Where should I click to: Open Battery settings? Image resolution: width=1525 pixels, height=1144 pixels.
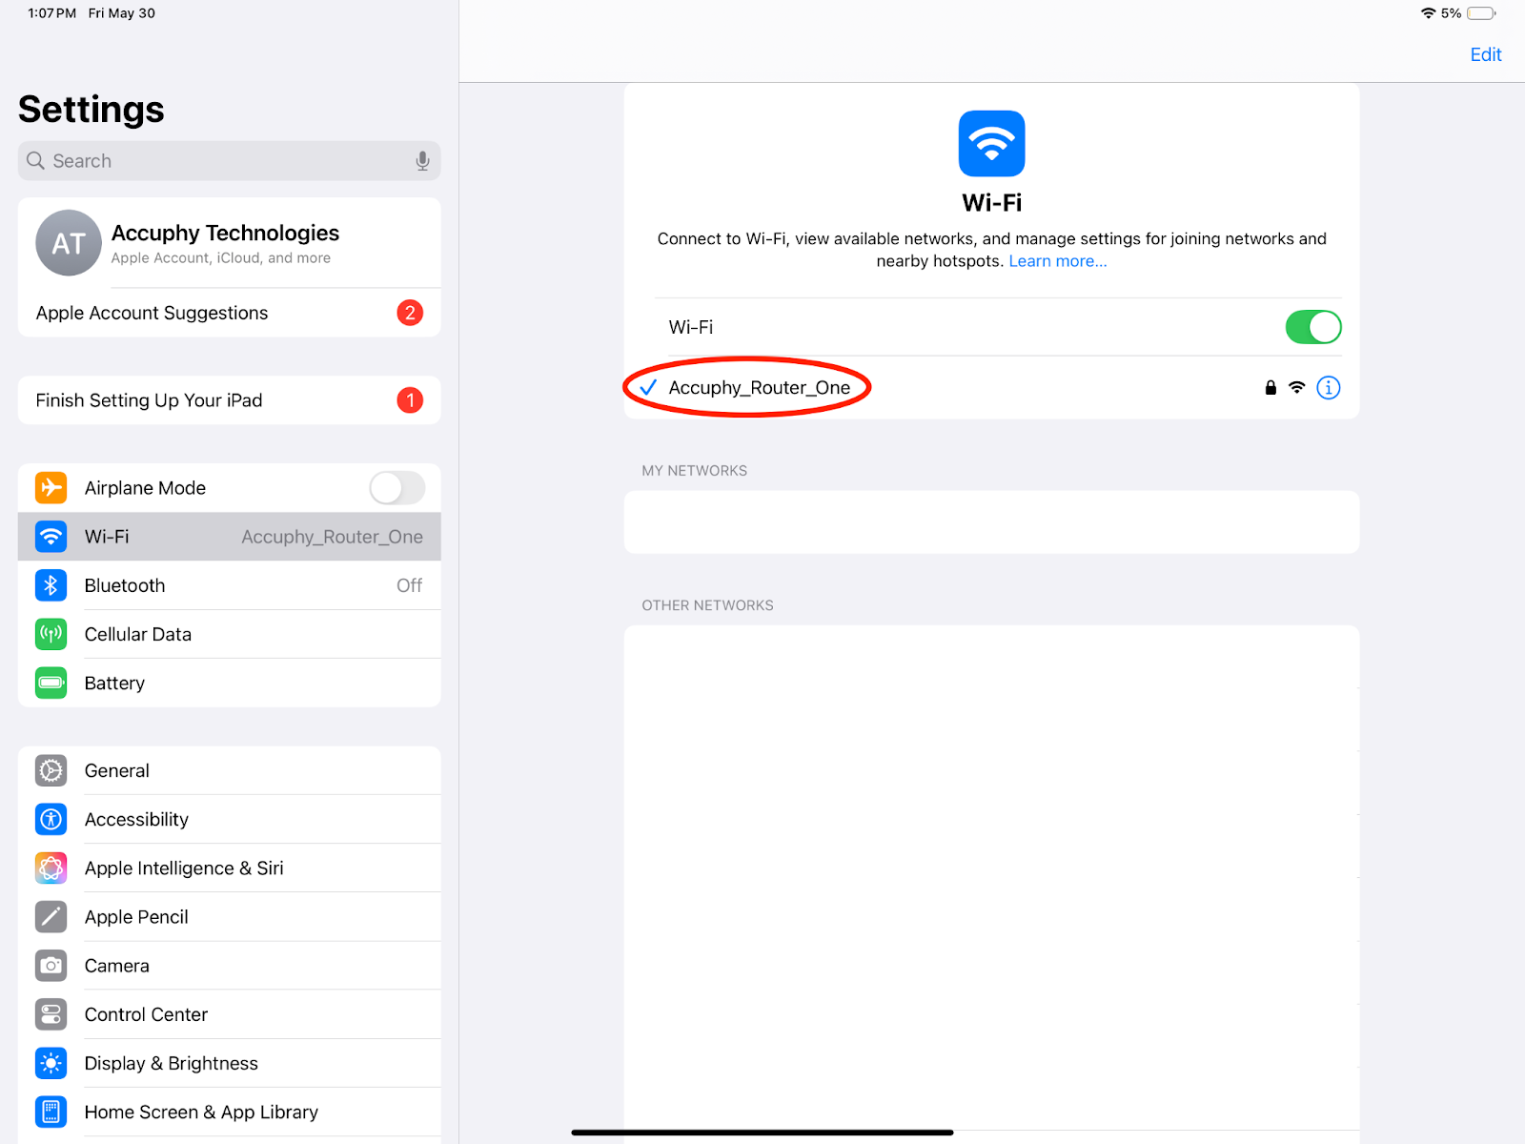tap(230, 683)
